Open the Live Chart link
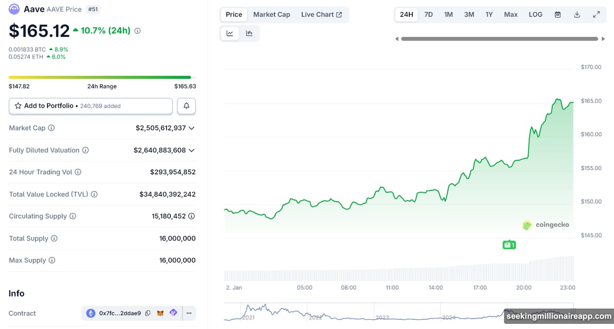The height and width of the screenshot is (329, 614). click(x=322, y=14)
